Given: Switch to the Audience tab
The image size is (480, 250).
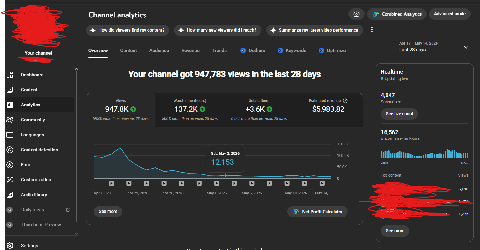Looking at the screenshot, I should 159,51.
